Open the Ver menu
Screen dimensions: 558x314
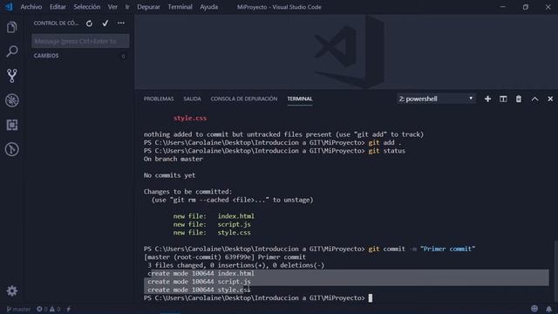(x=112, y=7)
